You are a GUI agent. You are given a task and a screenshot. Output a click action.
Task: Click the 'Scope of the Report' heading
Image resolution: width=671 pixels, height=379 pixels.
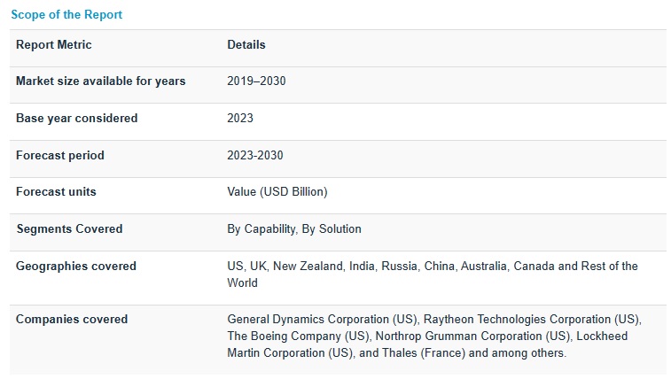(x=66, y=15)
